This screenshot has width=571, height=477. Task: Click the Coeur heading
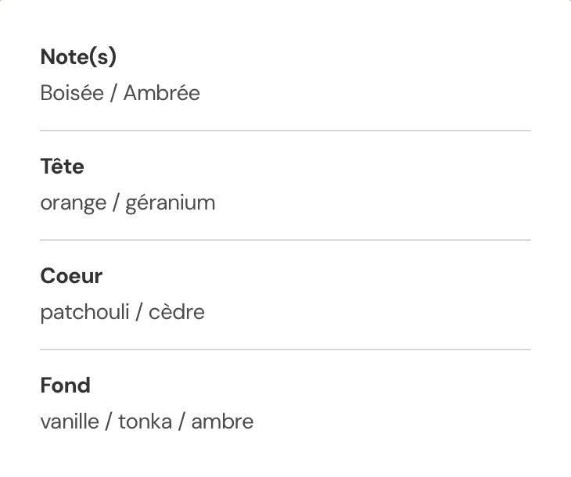(x=71, y=276)
